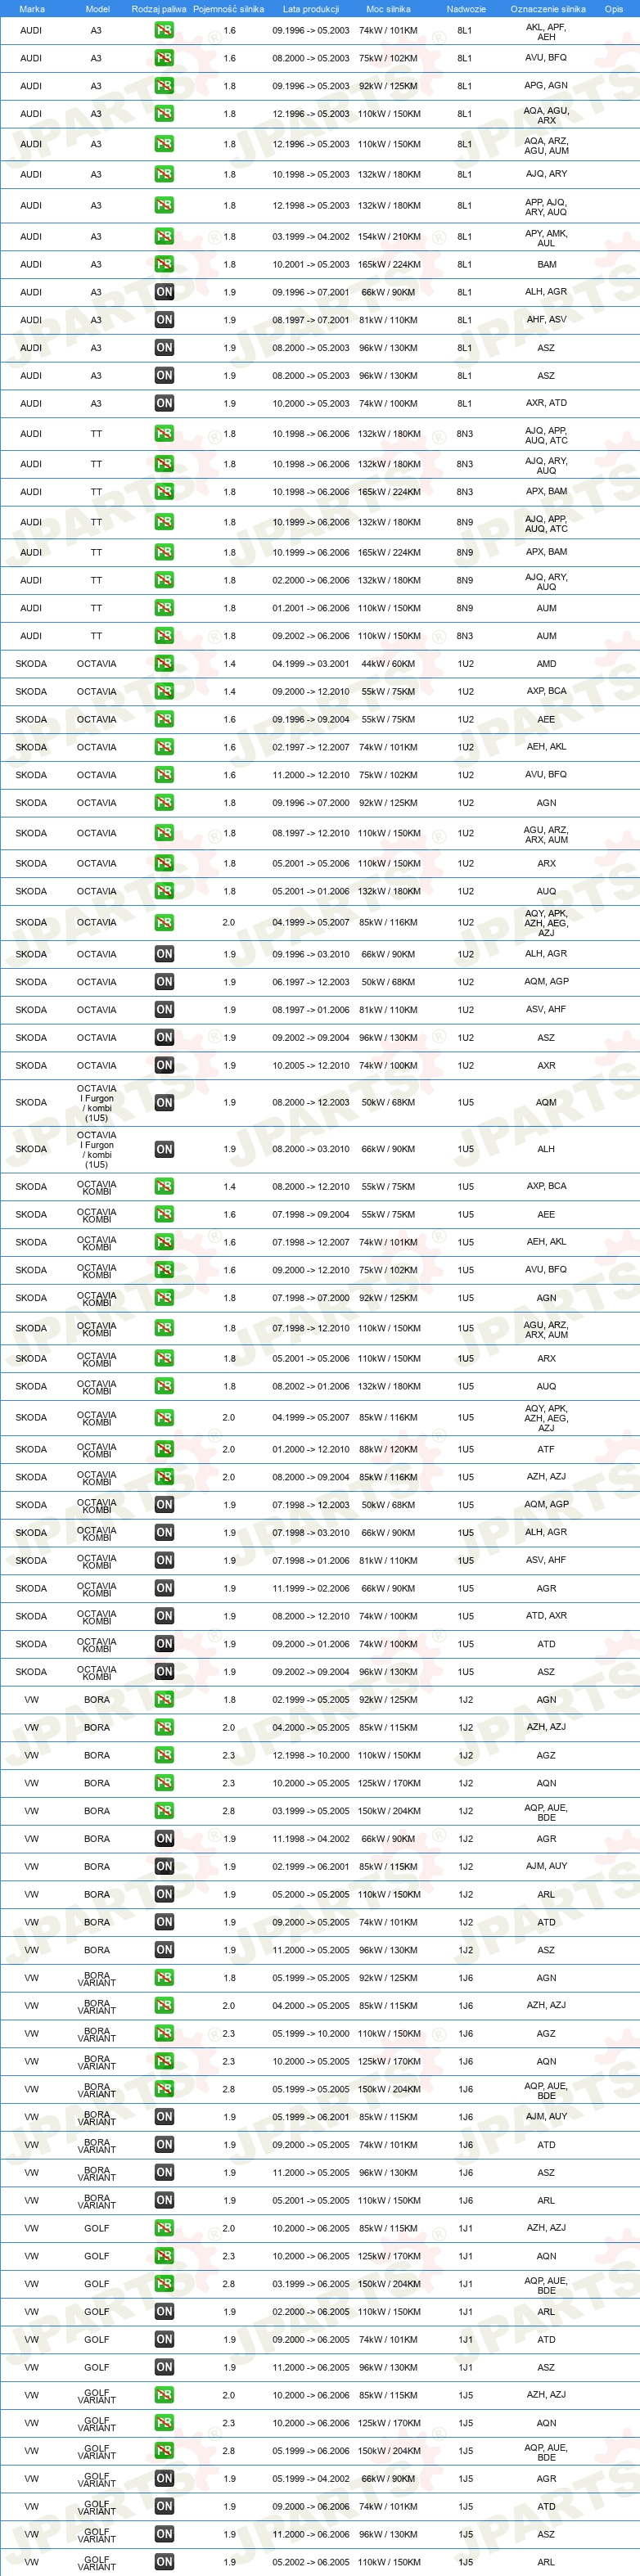Viewport: 640px width, 2576px height.
Task: Click 2.8 capacity cell in VW Golf 1J1 row
Action: pyautogui.click(x=229, y=2284)
